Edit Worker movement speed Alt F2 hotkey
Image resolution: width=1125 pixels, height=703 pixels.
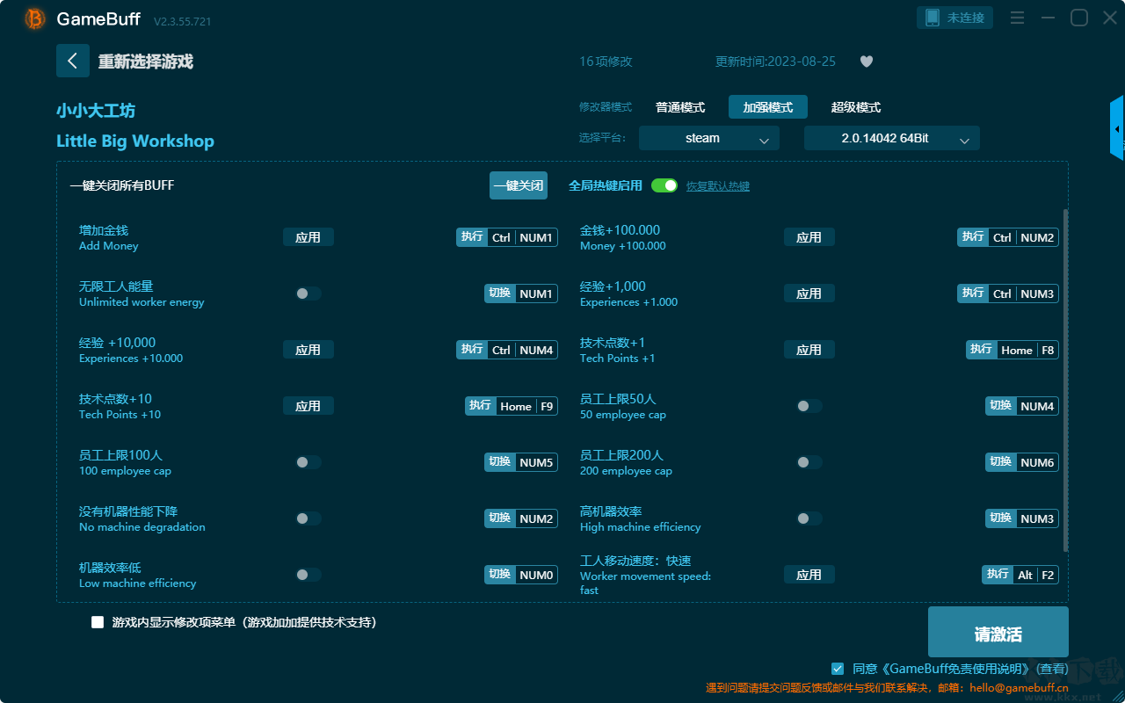(x=1020, y=575)
